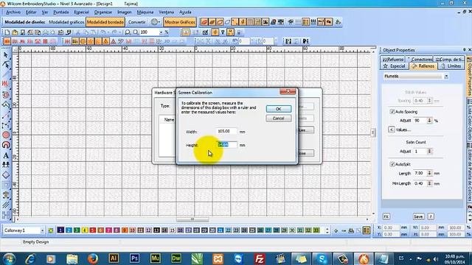472x265 pixels.
Task: Click the globe icon next to Convertir
Action: coord(154,22)
